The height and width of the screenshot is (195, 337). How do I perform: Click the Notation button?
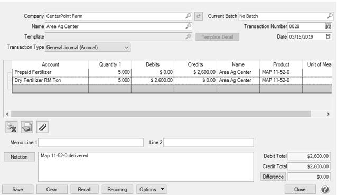pyautogui.click(x=20, y=157)
